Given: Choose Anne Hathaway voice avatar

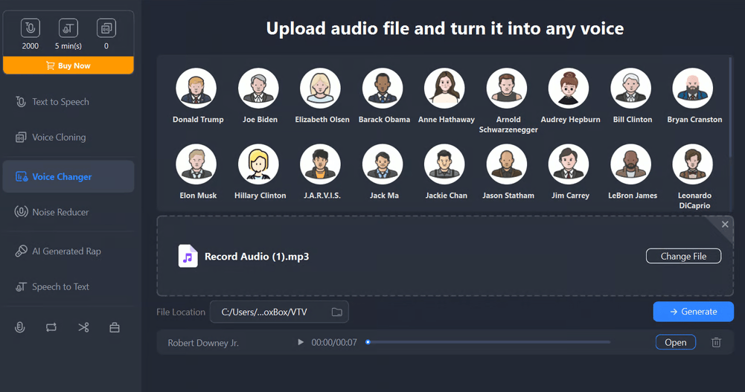Looking at the screenshot, I should click(x=445, y=89).
